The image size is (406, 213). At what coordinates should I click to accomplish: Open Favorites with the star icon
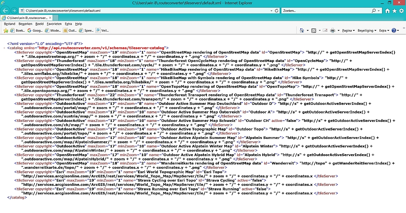click(x=394, y=11)
